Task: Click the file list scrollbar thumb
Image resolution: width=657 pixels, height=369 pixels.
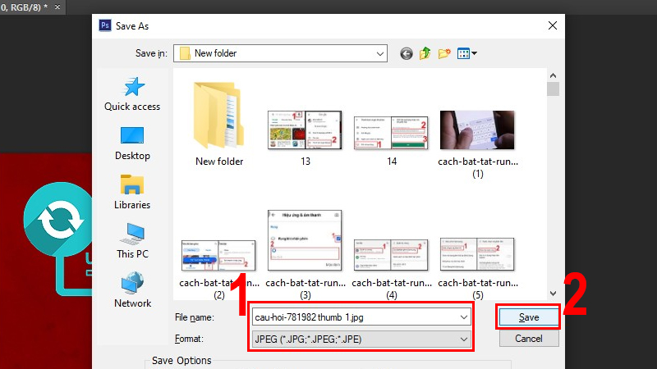Action: pyautogui.click(x=553, y=89)
